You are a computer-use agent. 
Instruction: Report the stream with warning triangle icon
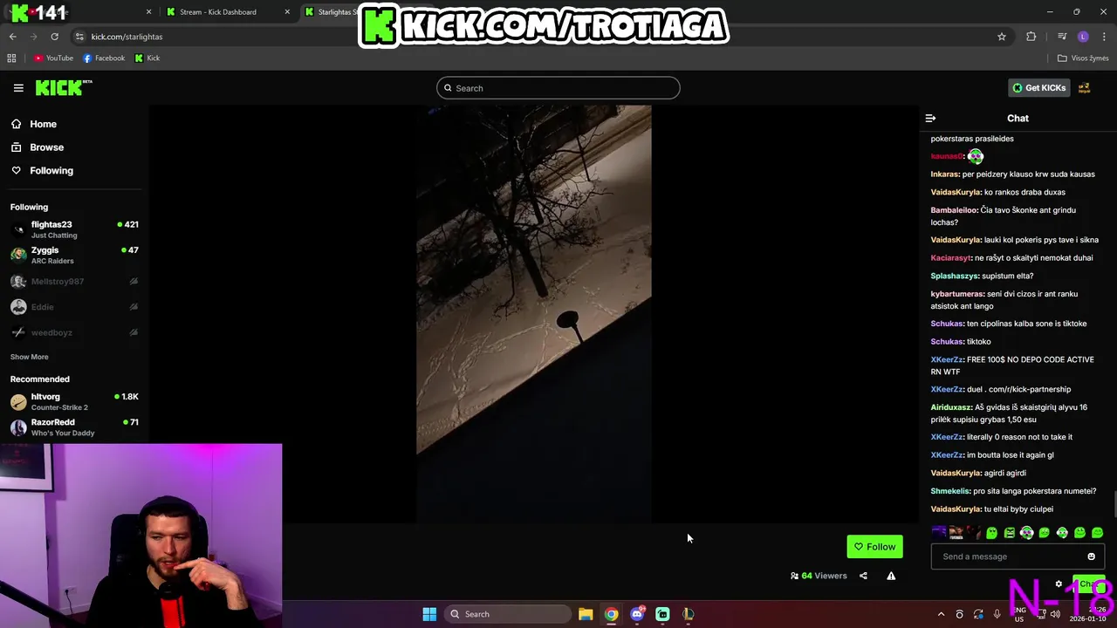[891, 576]
